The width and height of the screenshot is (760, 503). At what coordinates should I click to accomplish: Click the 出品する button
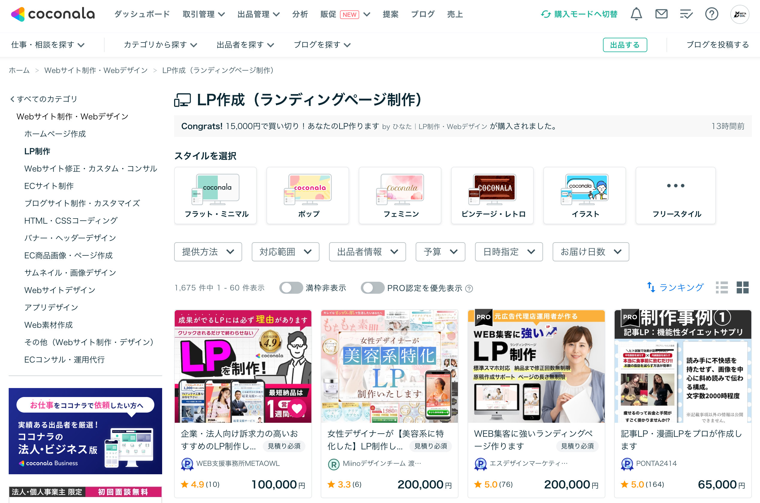[x=625, y=45]
